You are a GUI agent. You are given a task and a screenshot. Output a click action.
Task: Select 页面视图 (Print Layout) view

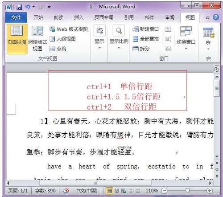click(x=17, y=39)
